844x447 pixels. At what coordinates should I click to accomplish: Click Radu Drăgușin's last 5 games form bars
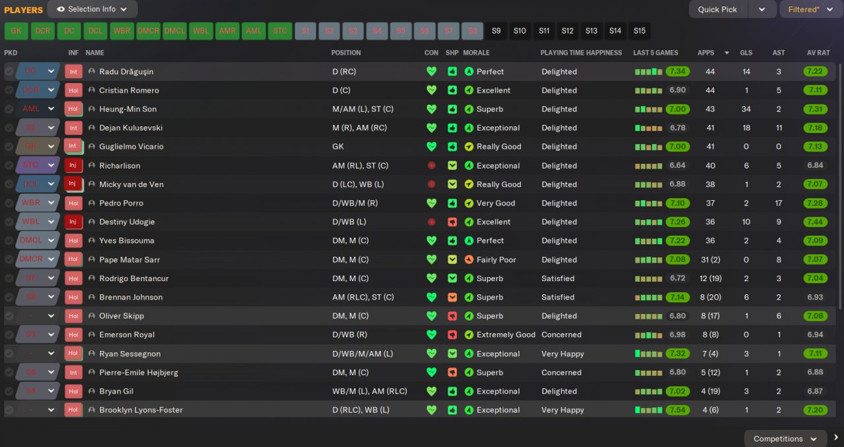point(648,71)
